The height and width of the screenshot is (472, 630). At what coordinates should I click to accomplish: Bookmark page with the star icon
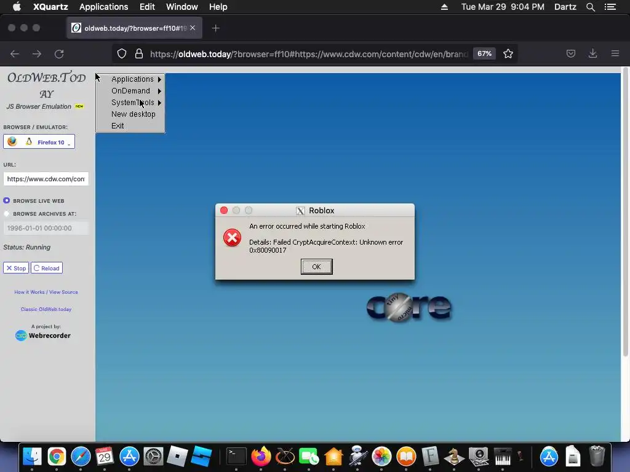pyautogui.click(x=508, y=54)
